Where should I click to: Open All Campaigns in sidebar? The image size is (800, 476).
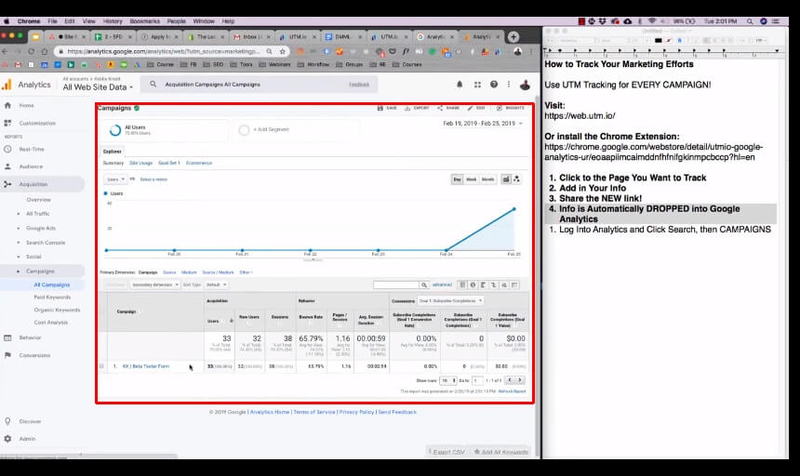tap(52, 284)
